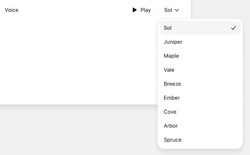Select the Sol voice option
The image size is (250, 155).
[x=200, y=28]
